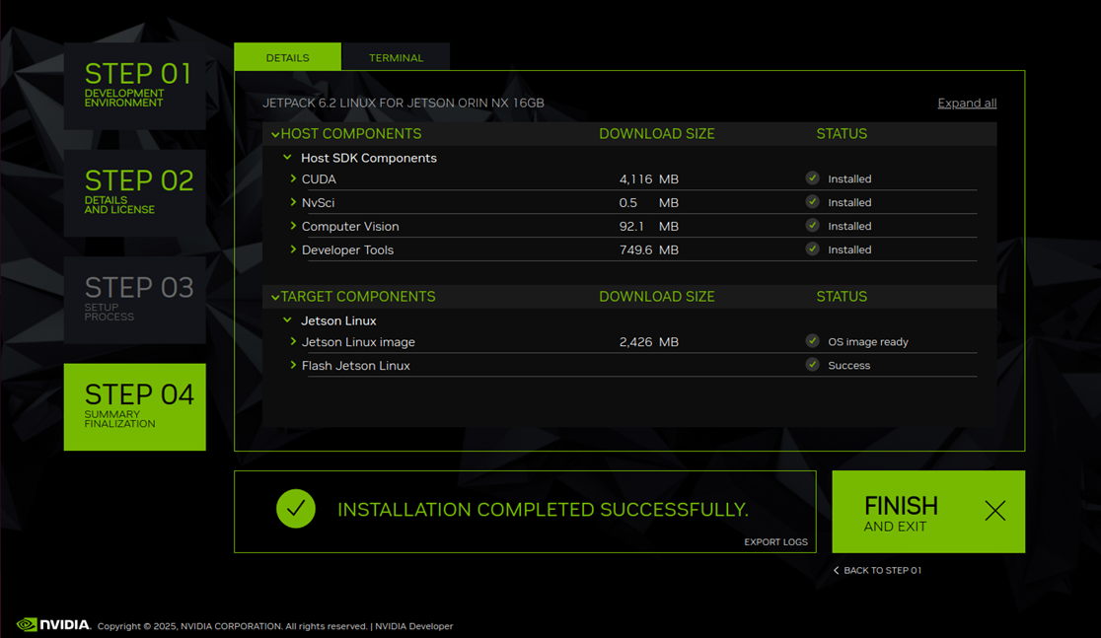Click Developer Tools installed status checkmark
The width and height of the screenshot is (1101, 638).
pos(812,249)
